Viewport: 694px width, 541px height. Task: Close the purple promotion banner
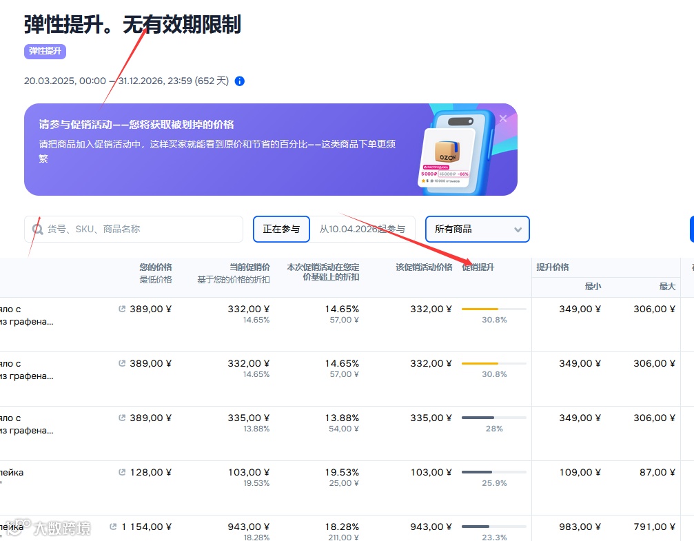503,119
